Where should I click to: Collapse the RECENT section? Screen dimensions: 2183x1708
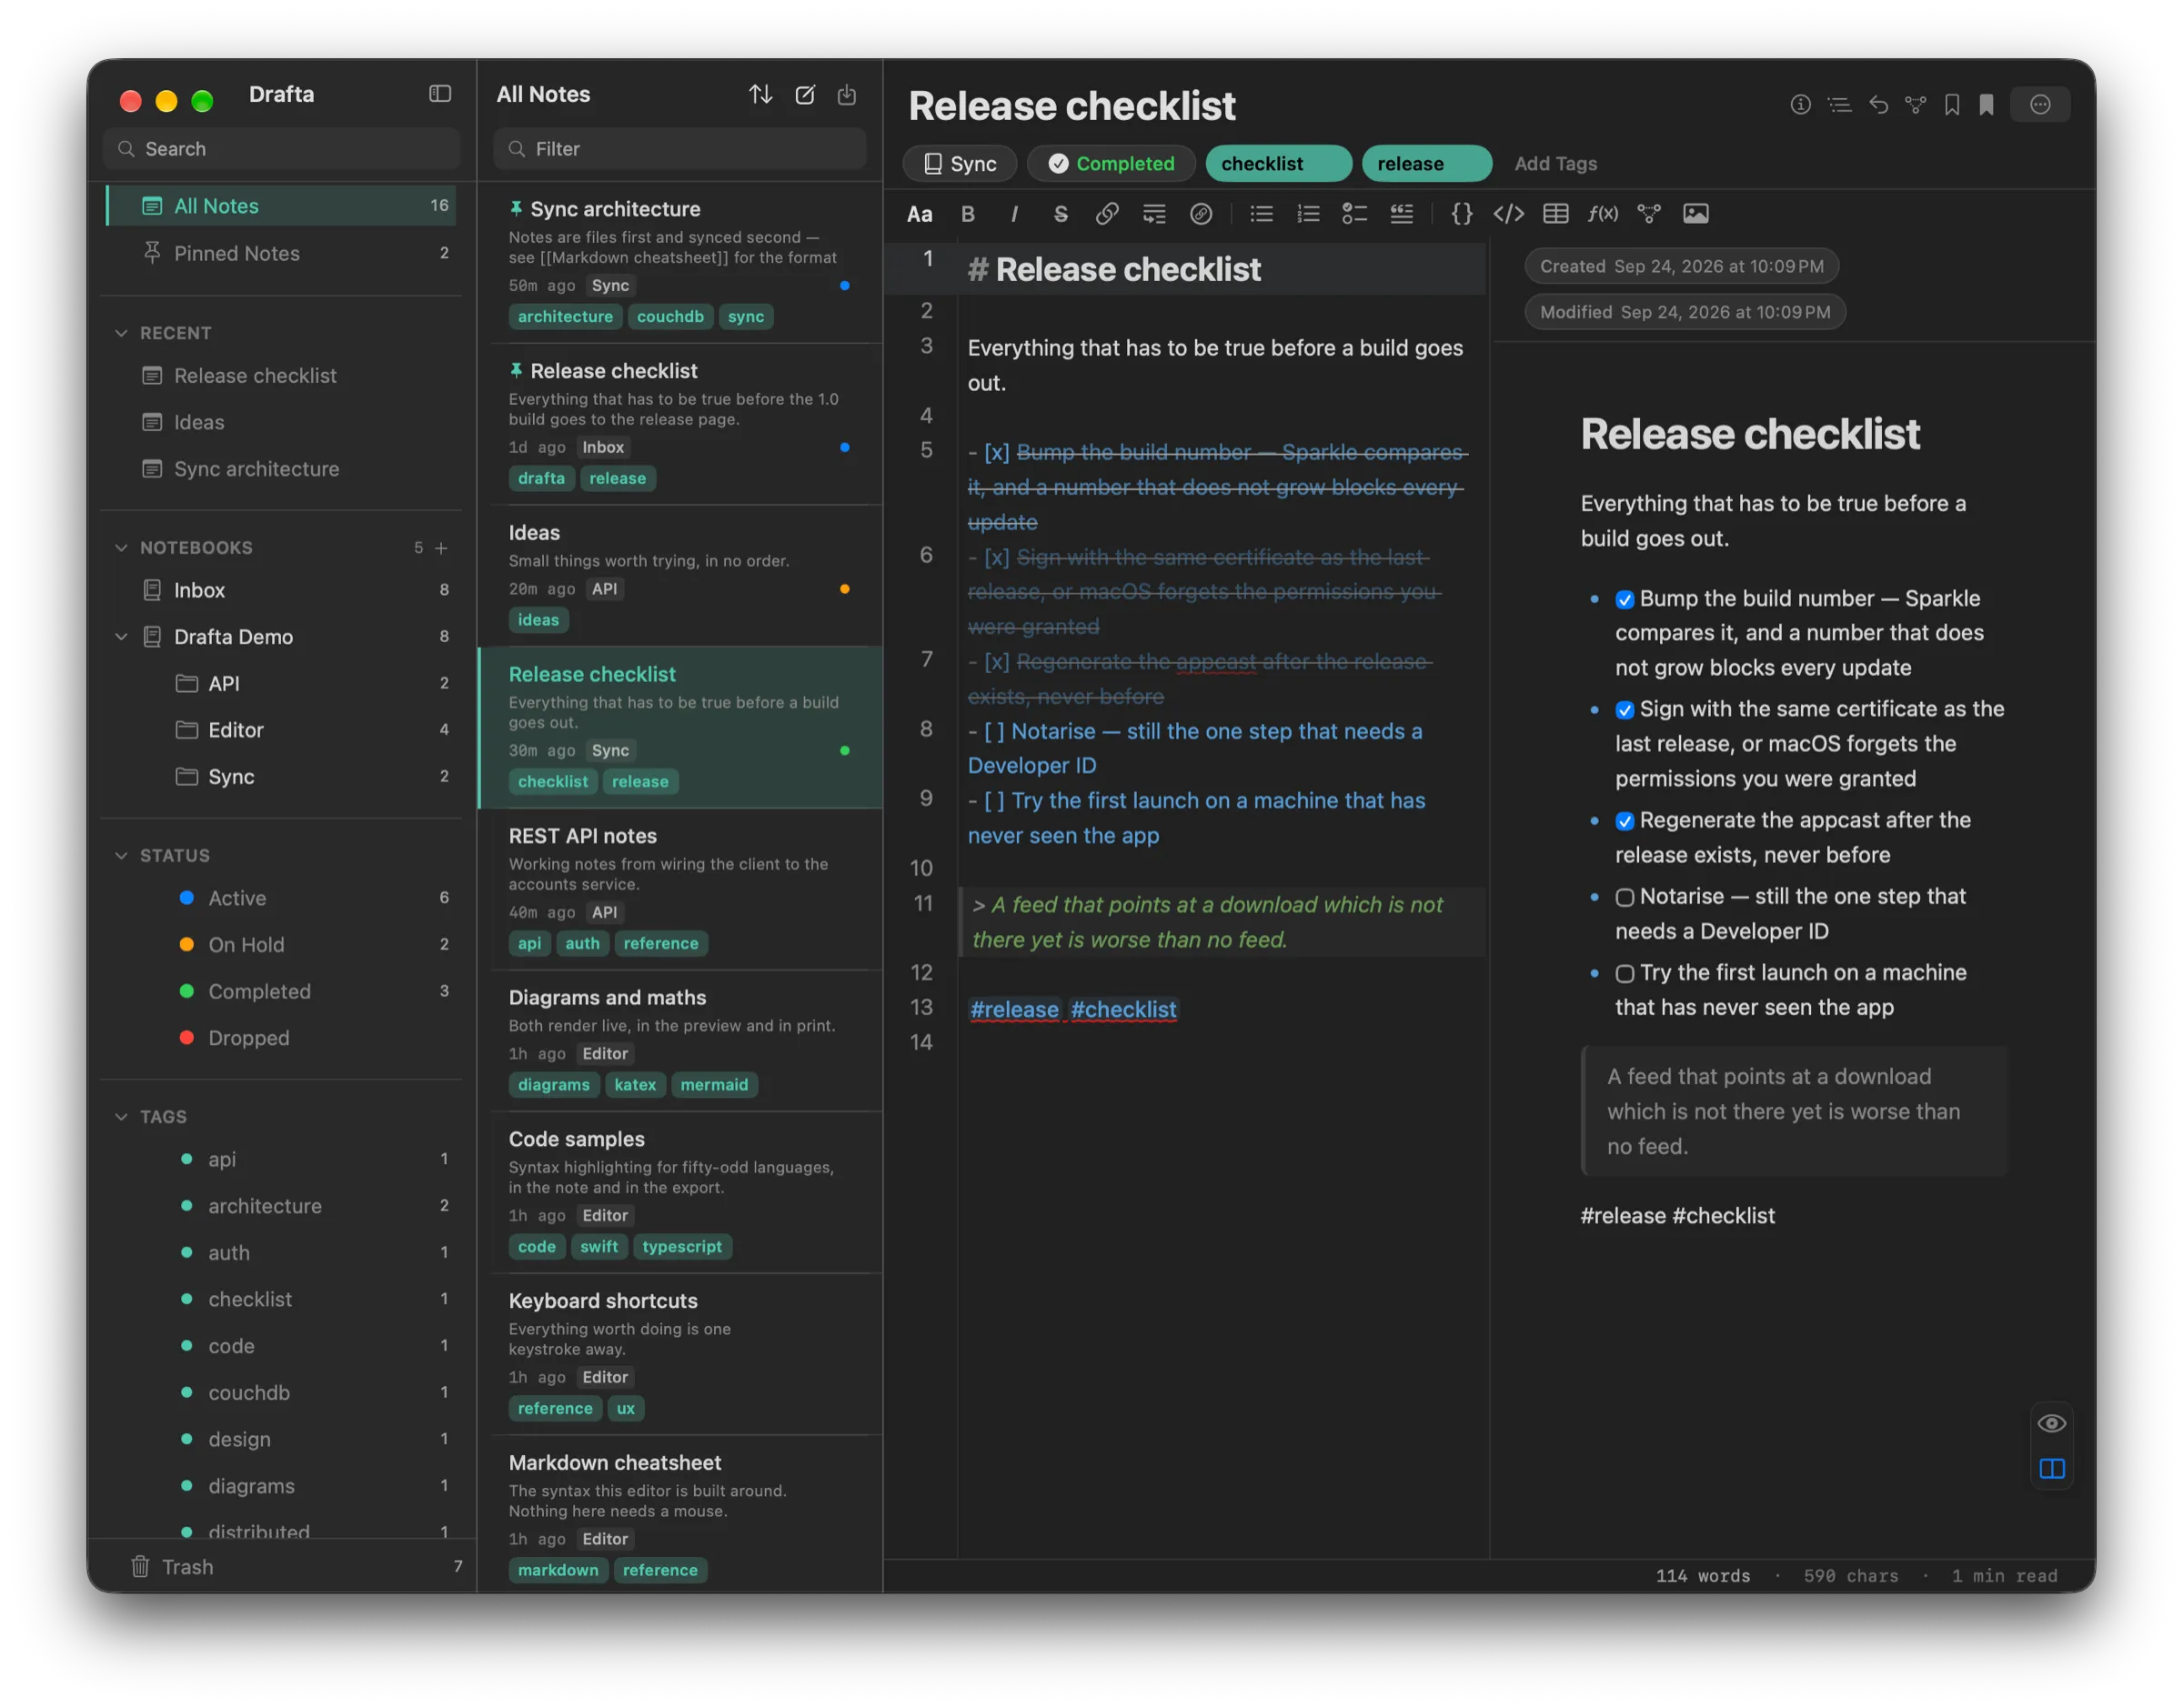121,333
